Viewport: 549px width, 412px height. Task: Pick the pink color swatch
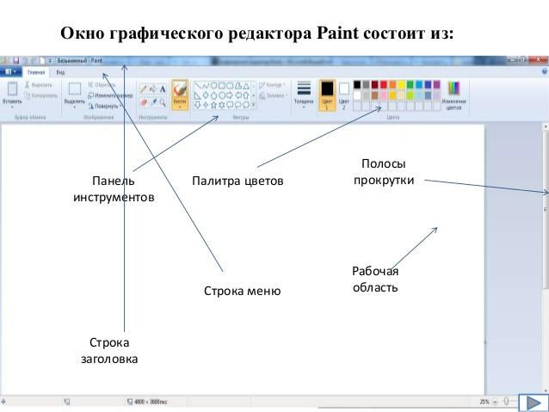[384, 95]
